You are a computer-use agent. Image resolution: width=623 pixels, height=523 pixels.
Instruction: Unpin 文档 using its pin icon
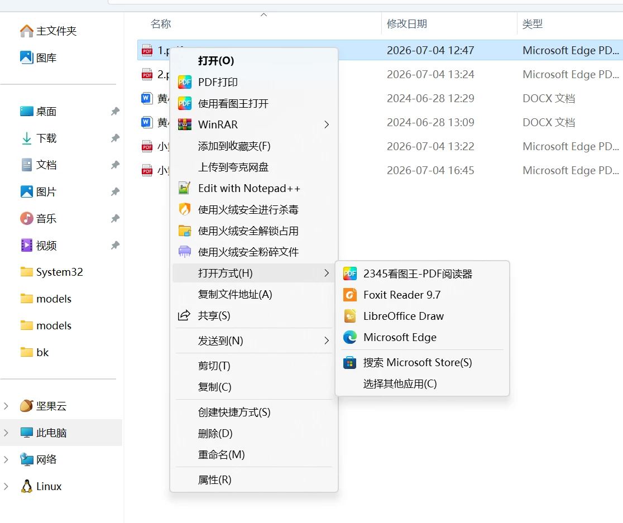(x=115, y=165)
